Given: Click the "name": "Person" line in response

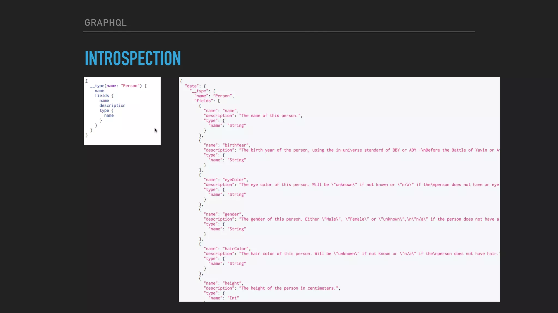Looking at the screenshot, I should point(214,96).
